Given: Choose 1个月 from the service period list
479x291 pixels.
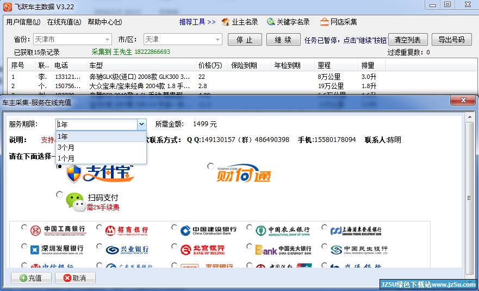Looking at the screenshot, I should [x=101, y=158].
